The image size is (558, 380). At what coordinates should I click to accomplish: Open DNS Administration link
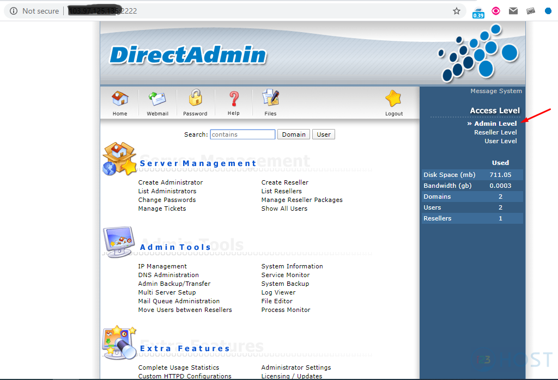pos(168,275)
